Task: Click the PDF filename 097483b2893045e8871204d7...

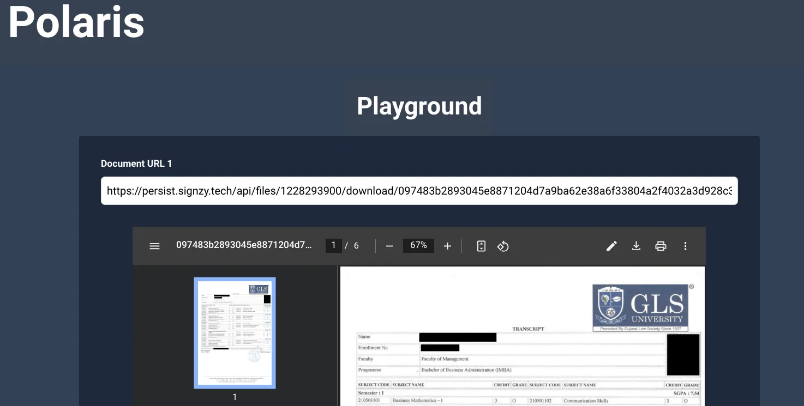Action: [x=244, y=245]
